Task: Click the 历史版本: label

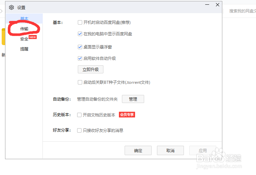Action: pos(62,115)
